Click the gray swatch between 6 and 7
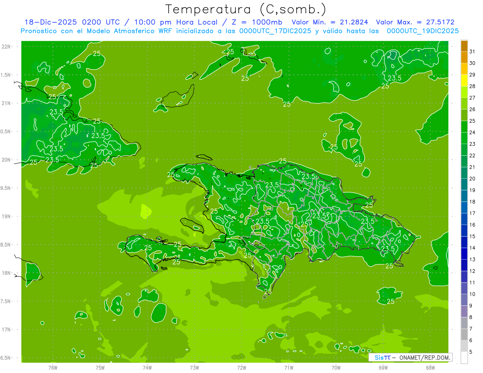The width and height of the screenshot is (483, 373). [x=464, y=334]
